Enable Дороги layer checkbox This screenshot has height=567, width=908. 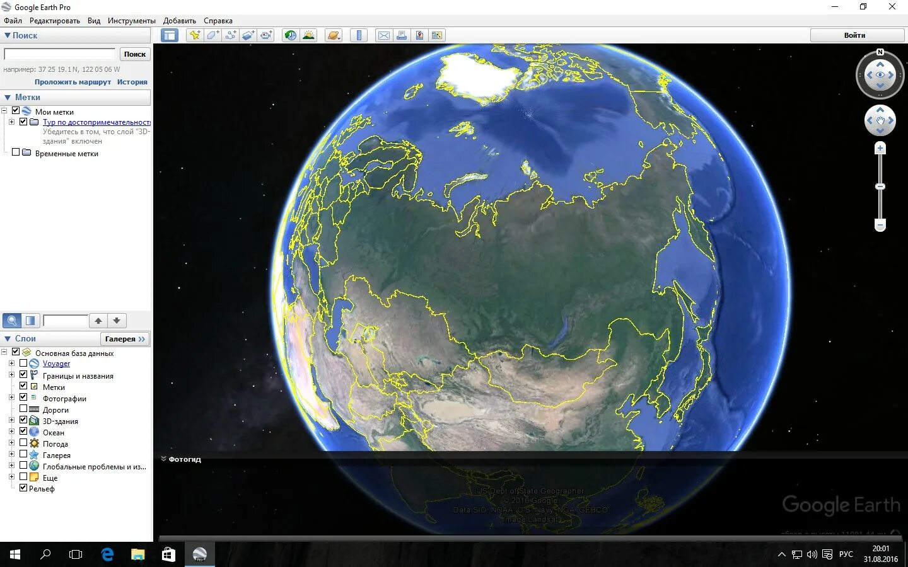tap(23, 408)
